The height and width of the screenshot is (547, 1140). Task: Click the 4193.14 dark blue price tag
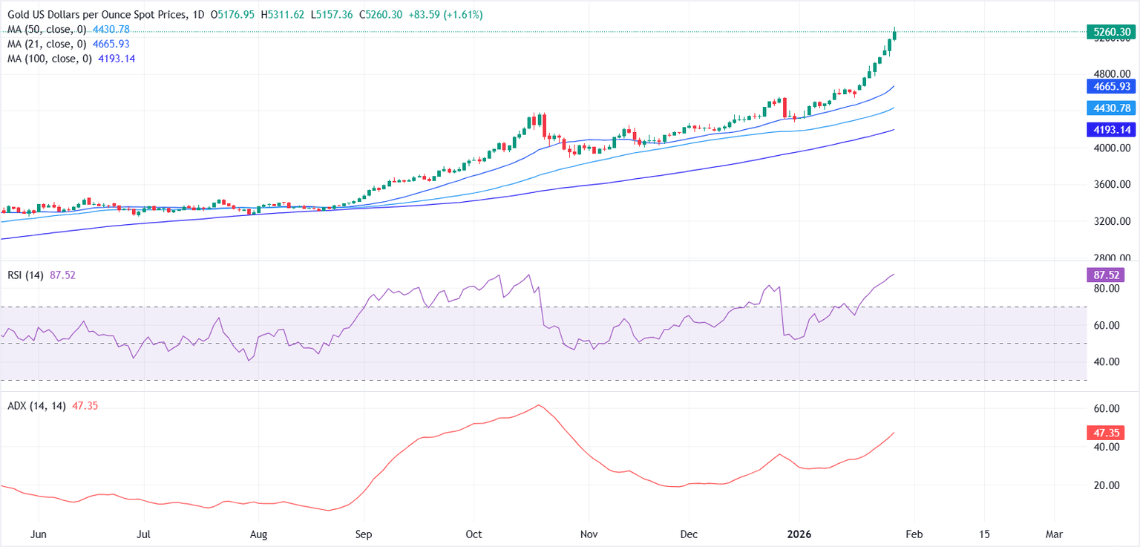click(1107, 130)
